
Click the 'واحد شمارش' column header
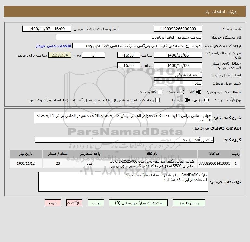(x=90, y=154)
